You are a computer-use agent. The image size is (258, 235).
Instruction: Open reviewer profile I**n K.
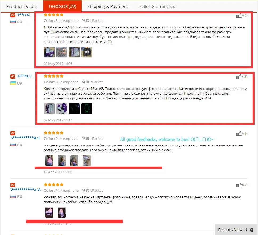(24, 15)
